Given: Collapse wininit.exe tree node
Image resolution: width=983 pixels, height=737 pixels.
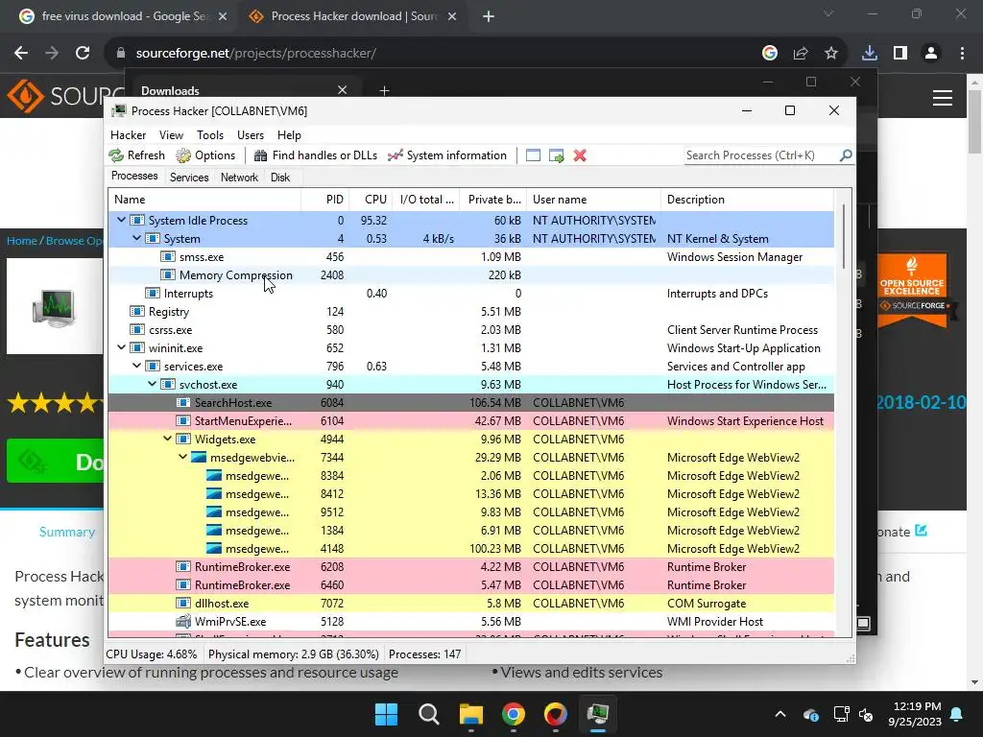Looking at the screenshot, I should (x=122, y=347).
